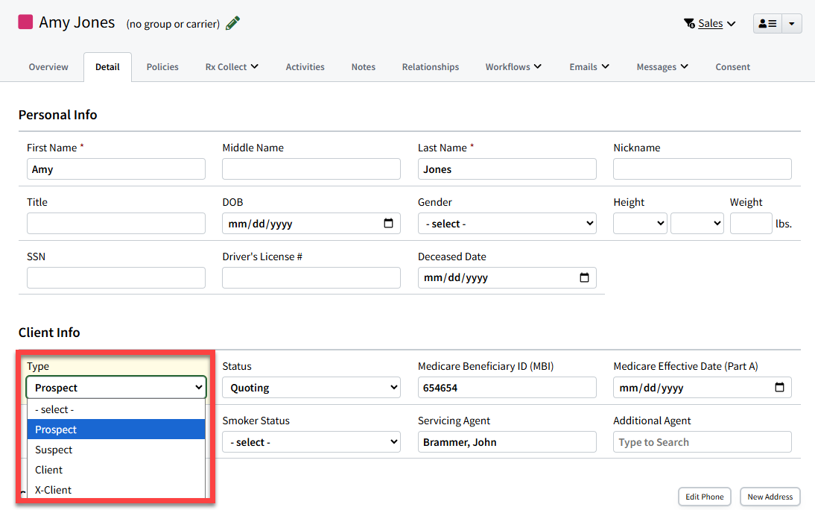Click the Nickname field
The height and width of the screenshot is (510, 815).
point(703,169)
